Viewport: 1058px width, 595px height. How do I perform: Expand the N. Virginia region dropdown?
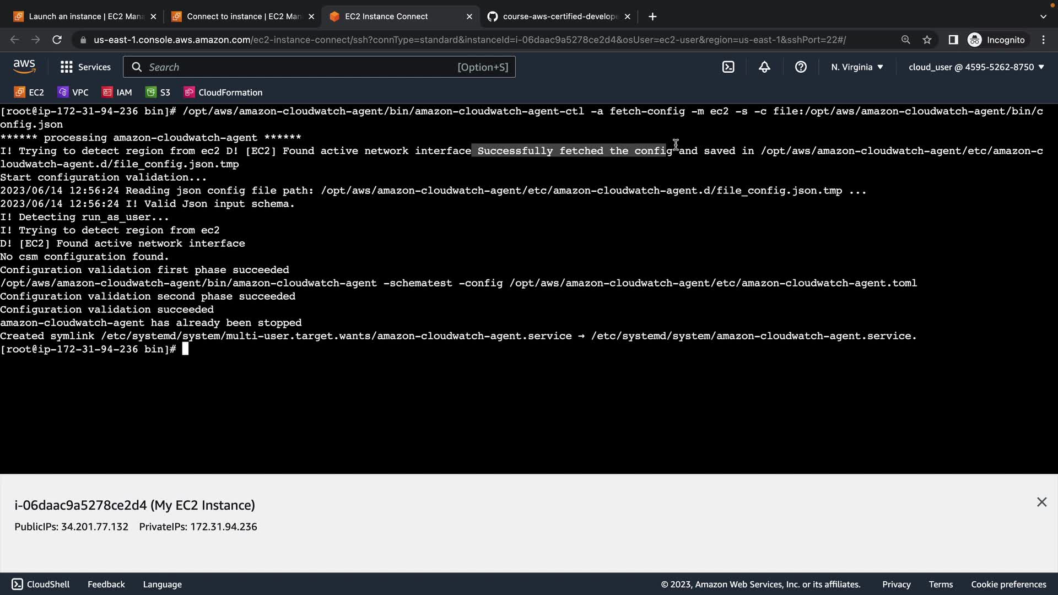[857, 67]
